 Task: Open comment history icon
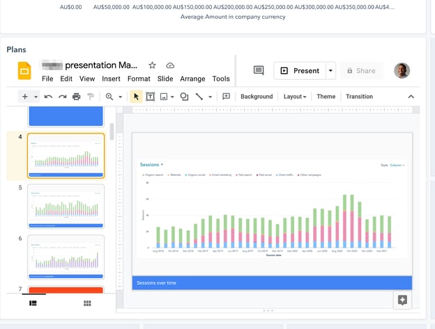(x=259, y=70)
